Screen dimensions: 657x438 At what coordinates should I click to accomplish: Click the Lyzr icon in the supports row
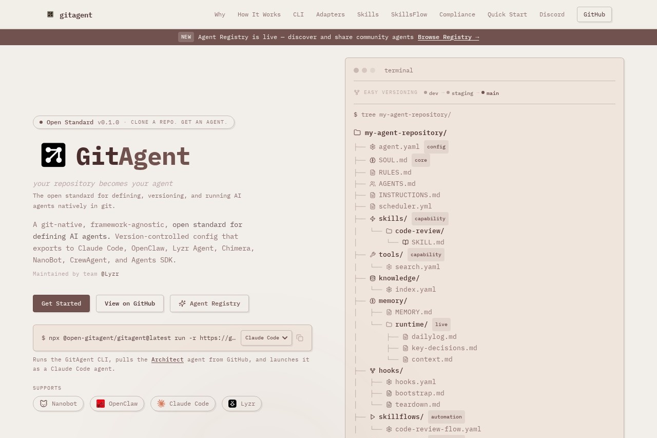click(x=232, y=404)
